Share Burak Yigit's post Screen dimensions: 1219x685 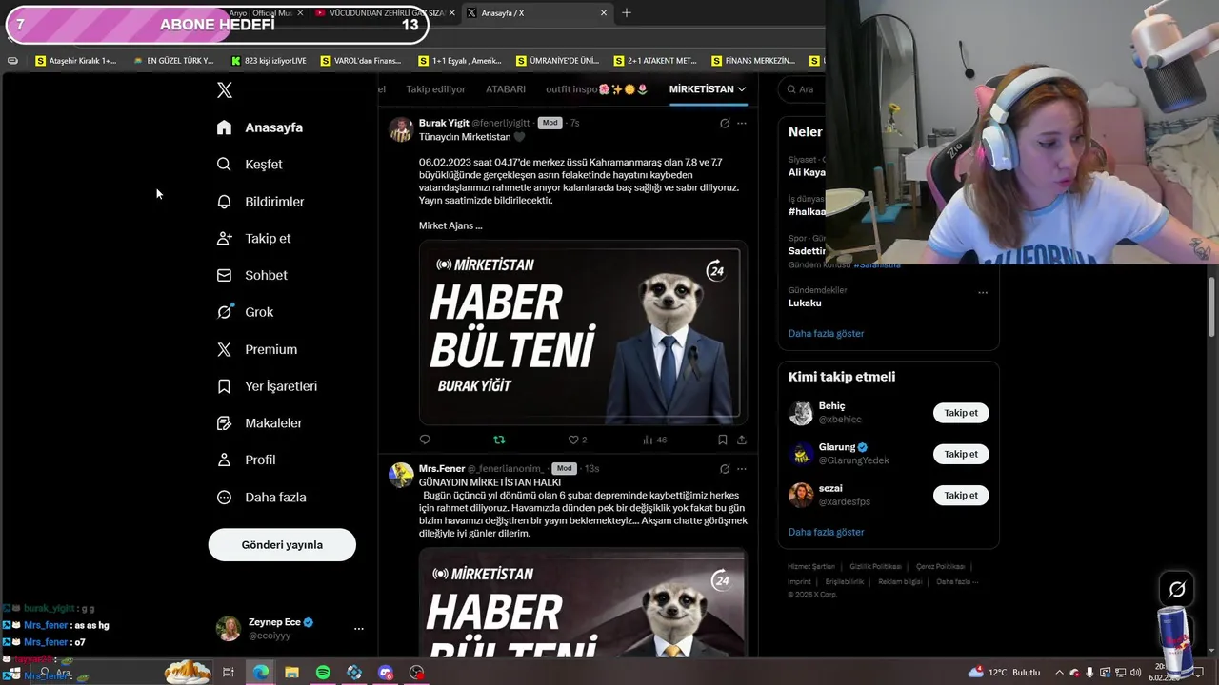pos(742,440)
